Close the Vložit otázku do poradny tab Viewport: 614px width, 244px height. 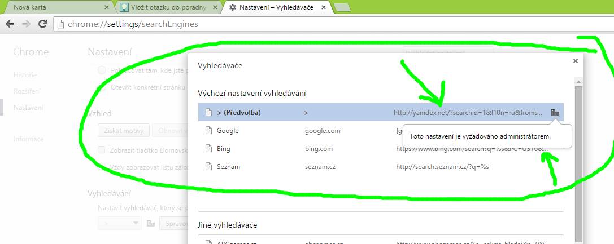coord(216,7)
